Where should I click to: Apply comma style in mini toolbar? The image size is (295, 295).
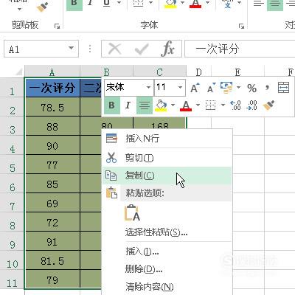[x=267, y=88]
